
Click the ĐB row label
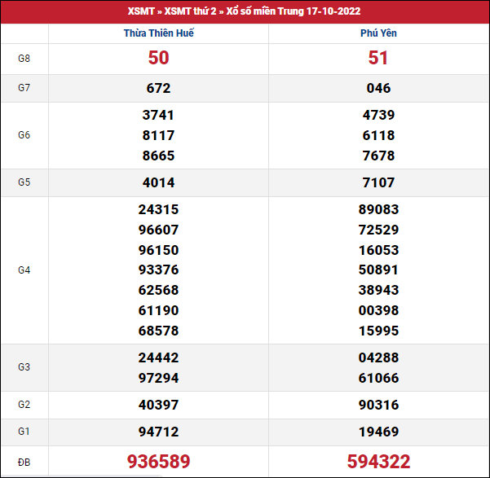(x=24, y=462)
